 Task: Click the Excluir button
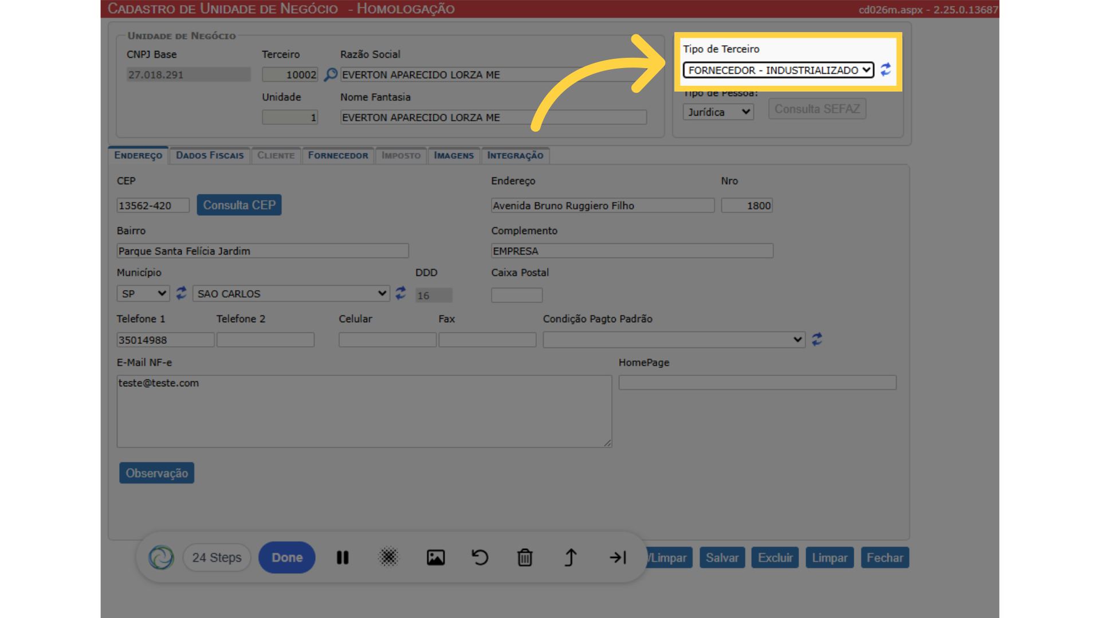(x=775, y=558)
